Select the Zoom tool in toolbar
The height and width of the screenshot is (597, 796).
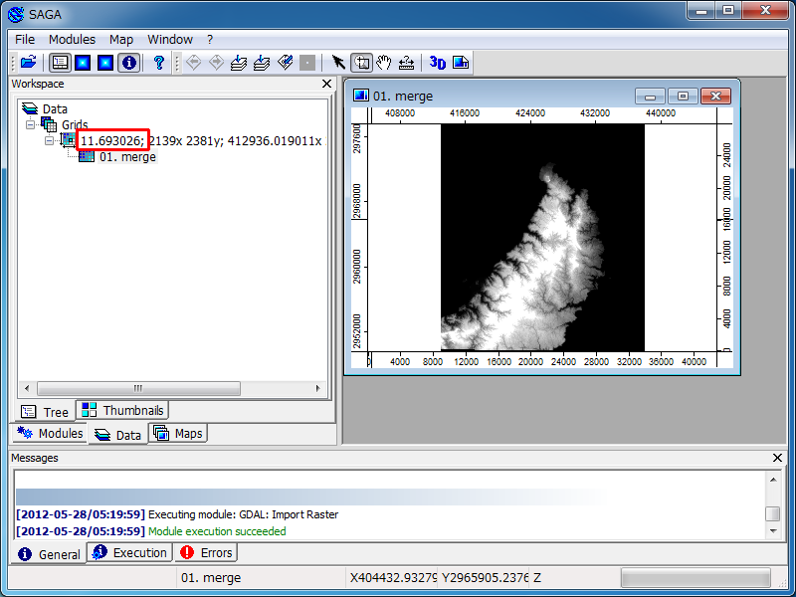[x=361, y=63]
